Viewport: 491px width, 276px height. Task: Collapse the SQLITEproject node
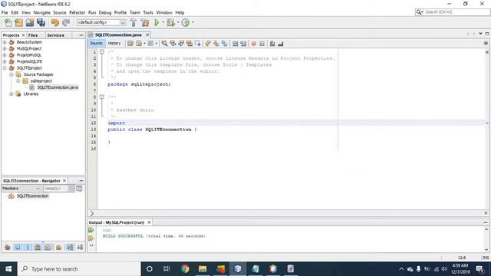tap(5, 68)
